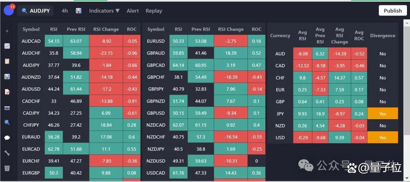Viewport: 410px width, 182px height.
Task: Click the Divergence column header
Action: 382,36
